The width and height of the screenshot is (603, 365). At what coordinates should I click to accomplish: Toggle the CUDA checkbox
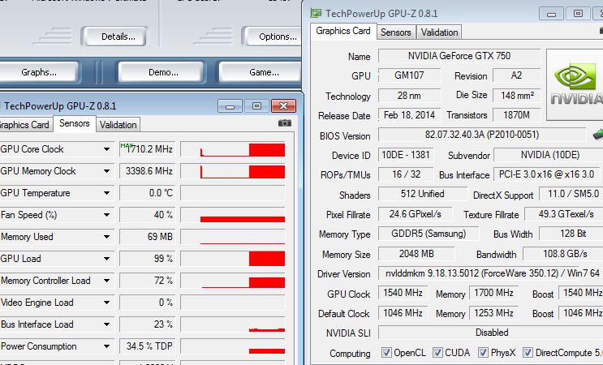click(438, 353)
